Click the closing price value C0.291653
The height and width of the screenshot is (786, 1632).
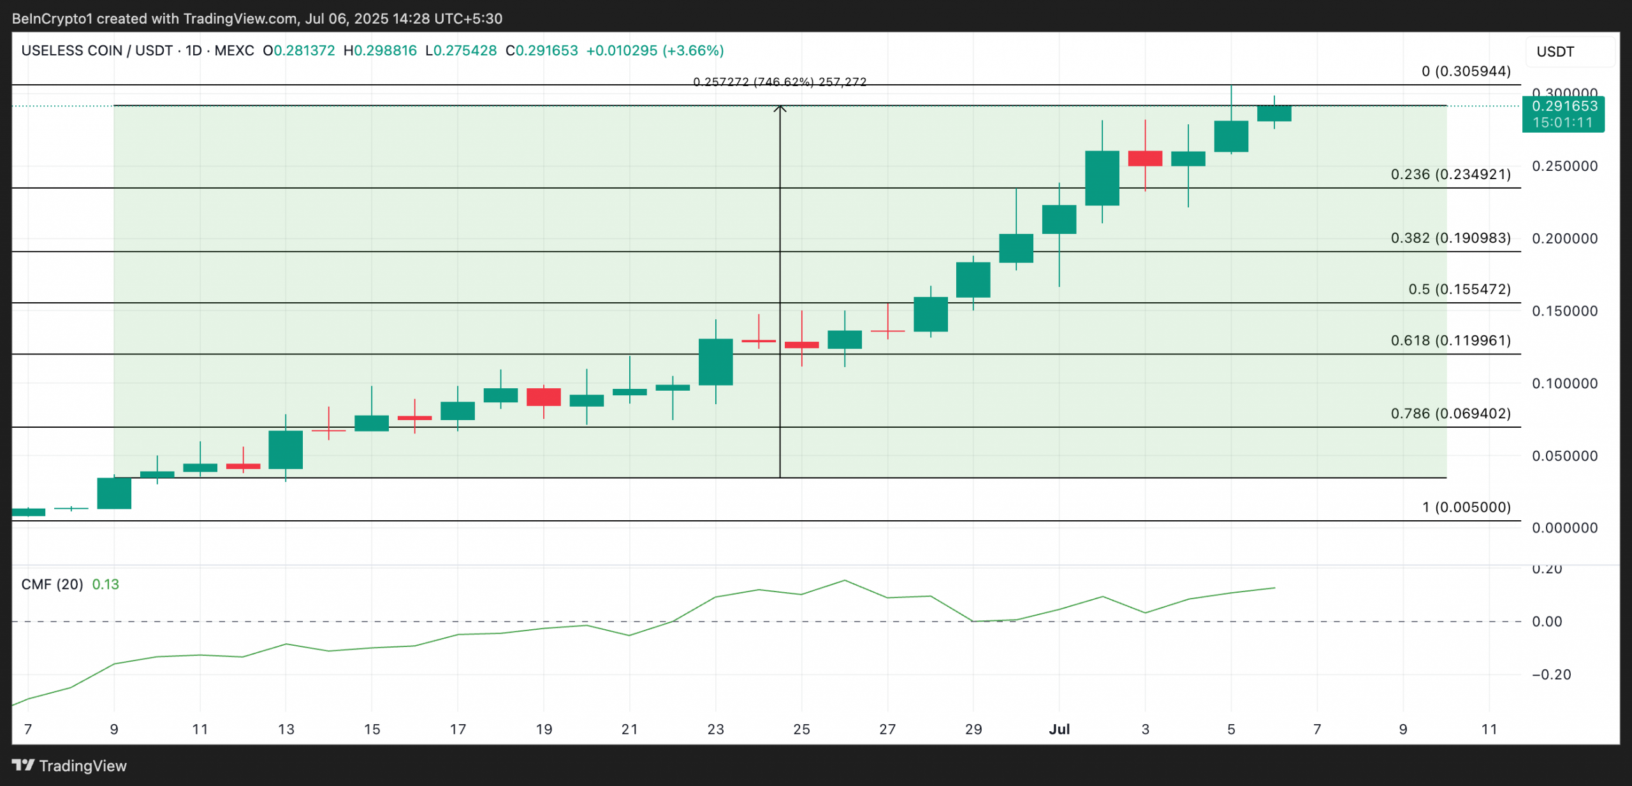(x=542, y=50)
